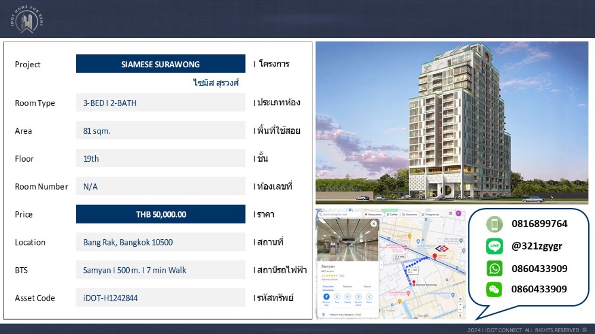
Task: Click the Share icon in the map panel
Action: point(369,296)
